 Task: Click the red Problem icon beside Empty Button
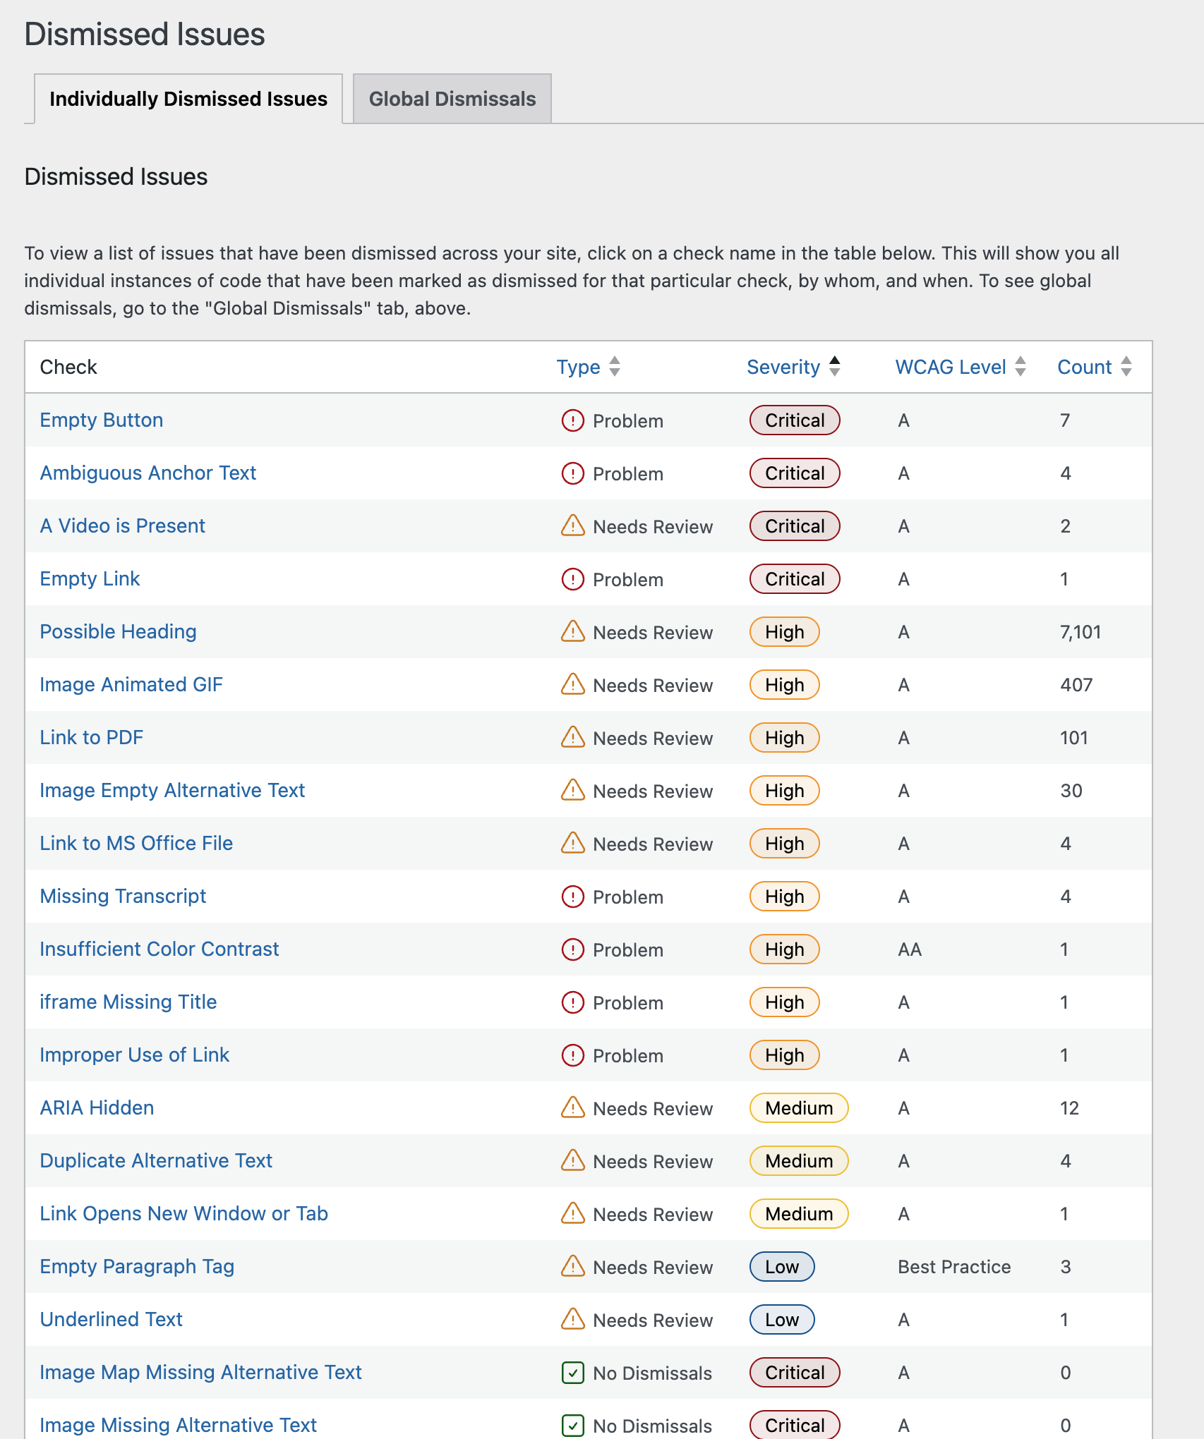coord(572,420)
